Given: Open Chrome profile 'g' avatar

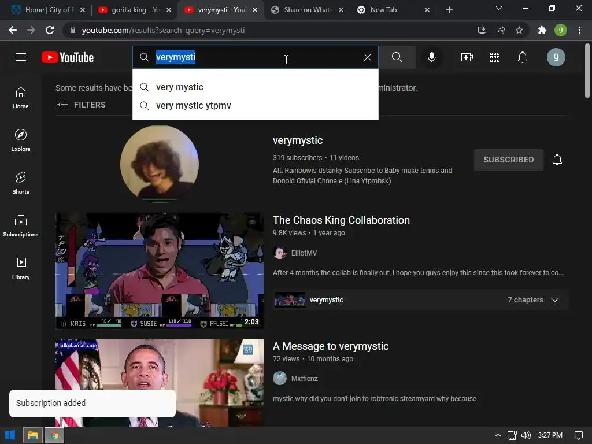Looking at the screenshot, I should (561, 30).
